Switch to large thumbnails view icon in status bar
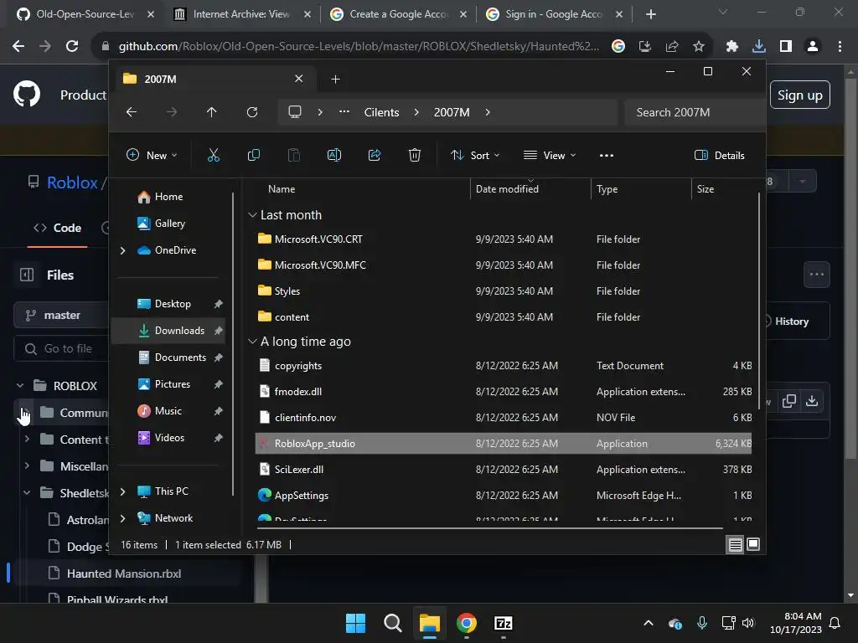Image resolution: width=858 pixels, height=643 pixels. 753,544
